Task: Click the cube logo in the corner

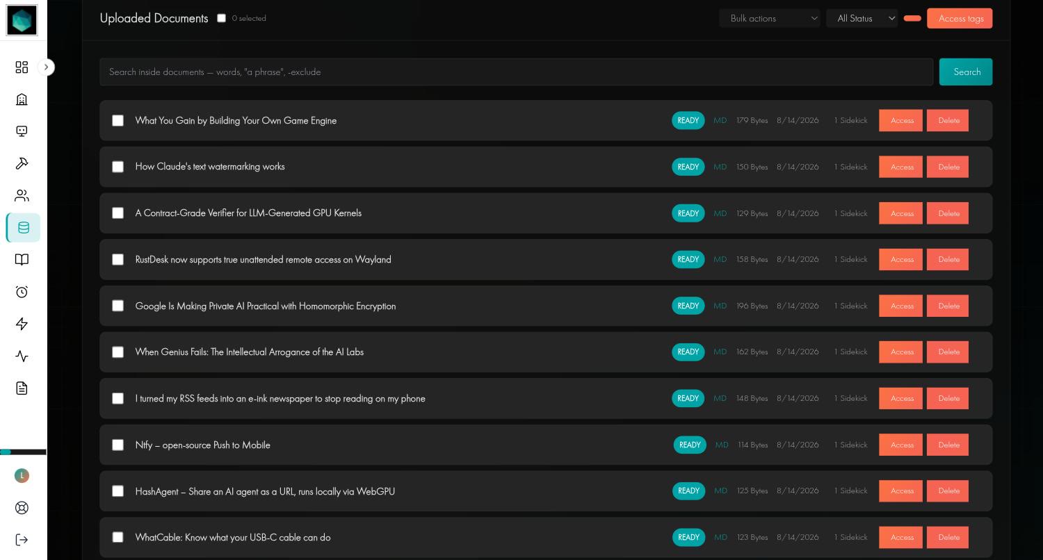Action: tap(22, 21)
